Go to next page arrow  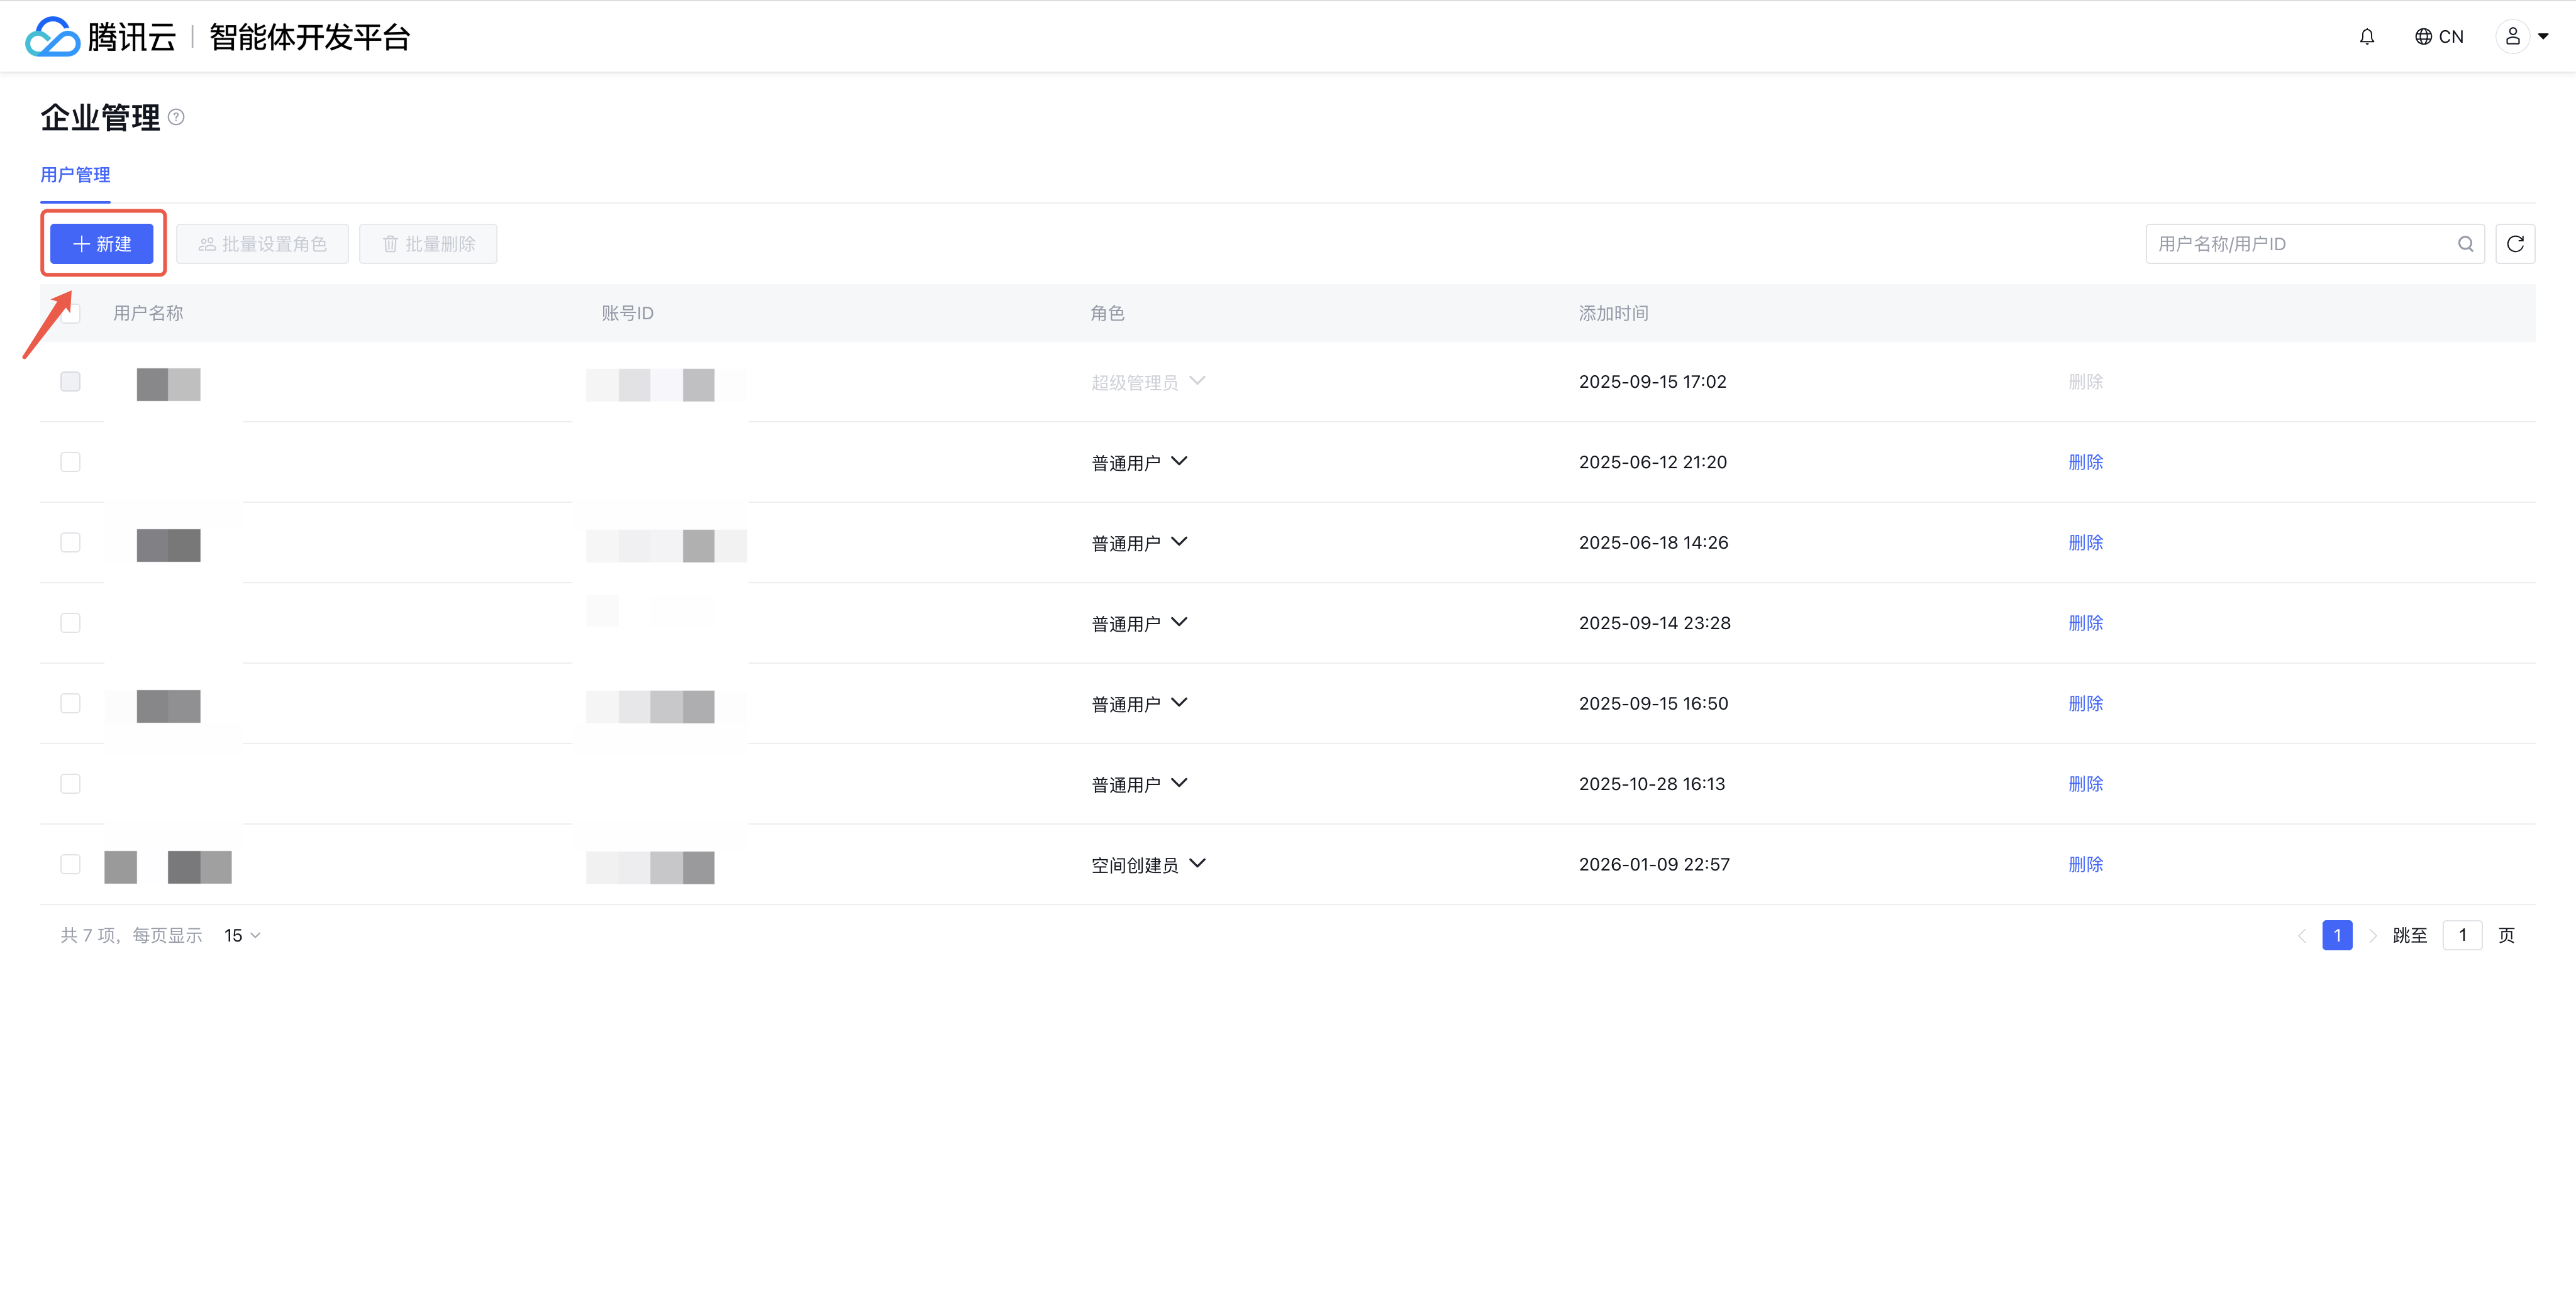[x=2372, y=935]
